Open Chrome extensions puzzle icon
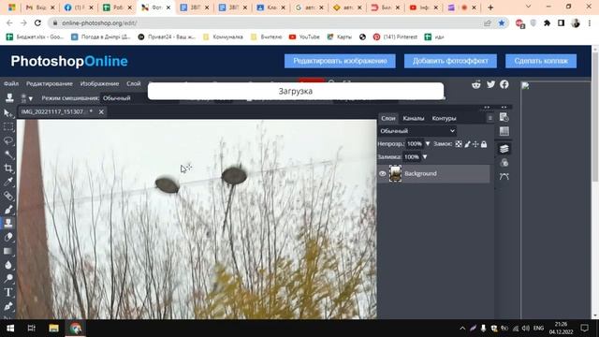Viewport: 599px width, 337px height. click(x=547, y=22)
